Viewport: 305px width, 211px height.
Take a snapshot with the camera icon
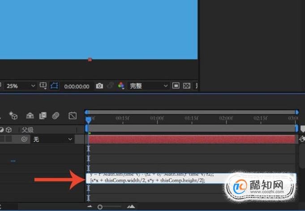tap(99, 86)
